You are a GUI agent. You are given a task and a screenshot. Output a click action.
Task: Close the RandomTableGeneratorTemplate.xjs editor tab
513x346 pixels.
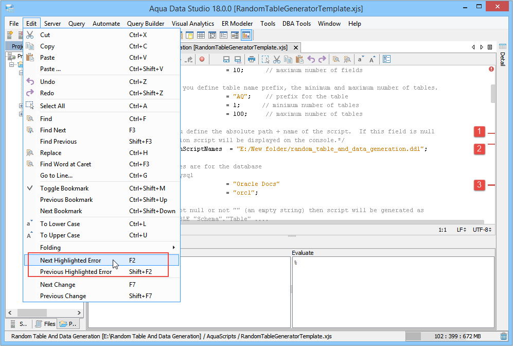[296, 47]
